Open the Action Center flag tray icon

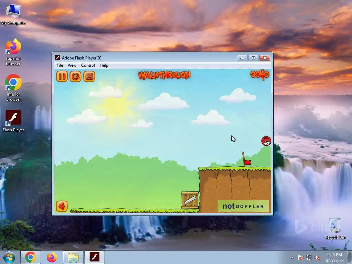[x=301, y=258]
